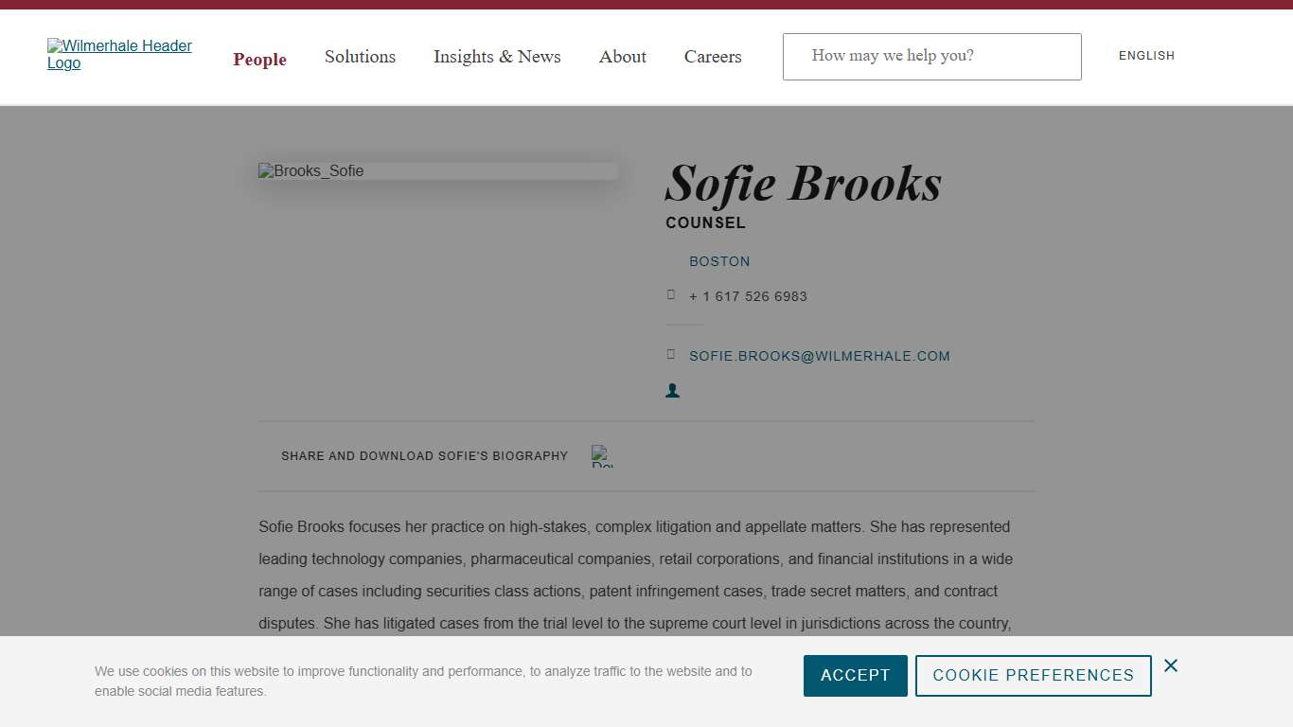Image resolution: width=1293 pixels, height=727 pixels.
Task: Focus the 'How may we help you?' search box
Action: [x=931, y=57]
